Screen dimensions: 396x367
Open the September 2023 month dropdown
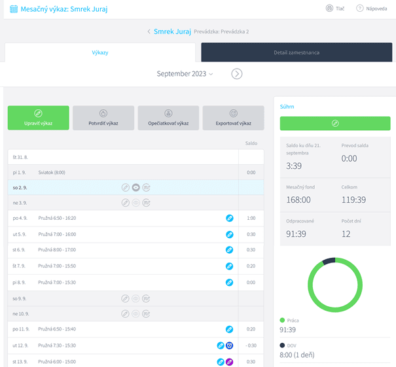185,74
